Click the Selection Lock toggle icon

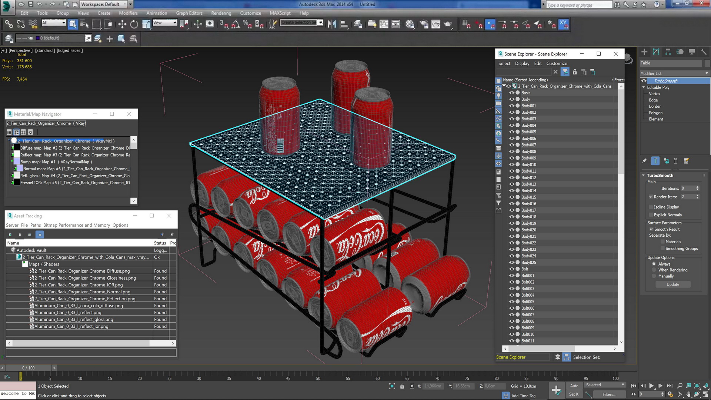tap(402, 386)
